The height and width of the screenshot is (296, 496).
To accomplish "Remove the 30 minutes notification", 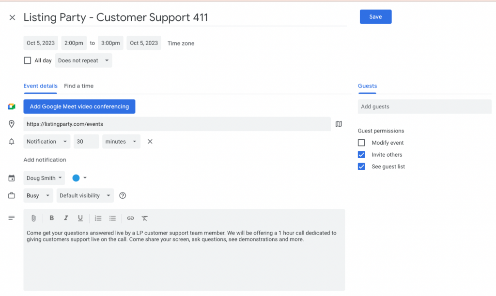I will 150,142.
